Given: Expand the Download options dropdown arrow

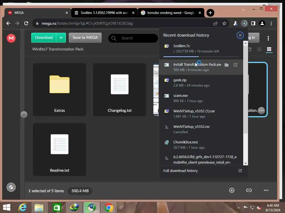Looking at the screenshot, I should point(61,38).
